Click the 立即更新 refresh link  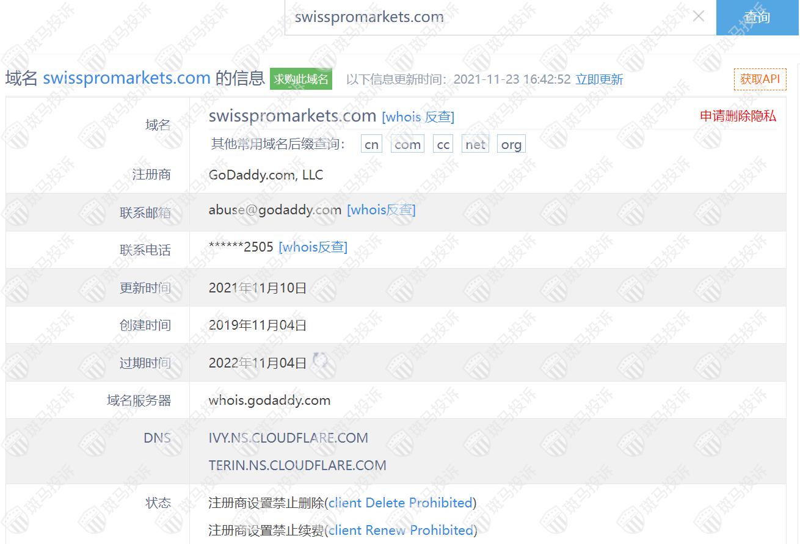pyautogui.click(x=599, y=79)
